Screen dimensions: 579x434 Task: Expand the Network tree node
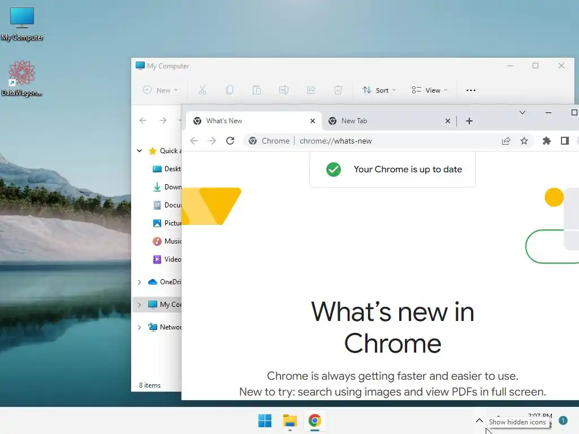[139, 327]
